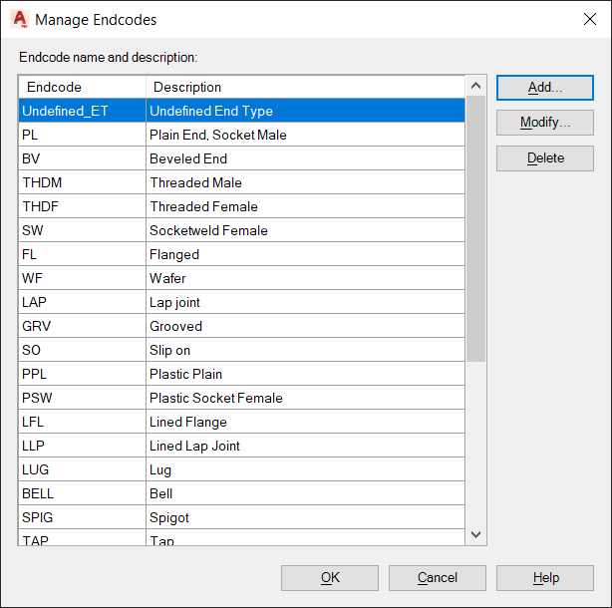The height and width of the screenshot is (608, 612).
Task: Click the Add... button
Action: click(544, 88)
